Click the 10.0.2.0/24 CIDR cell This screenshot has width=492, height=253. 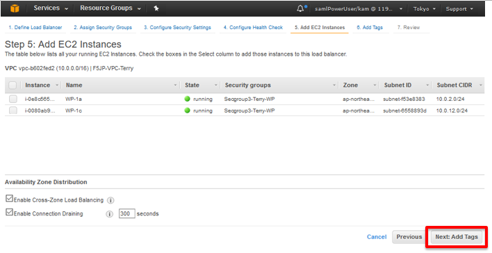[x=450, y=99]
